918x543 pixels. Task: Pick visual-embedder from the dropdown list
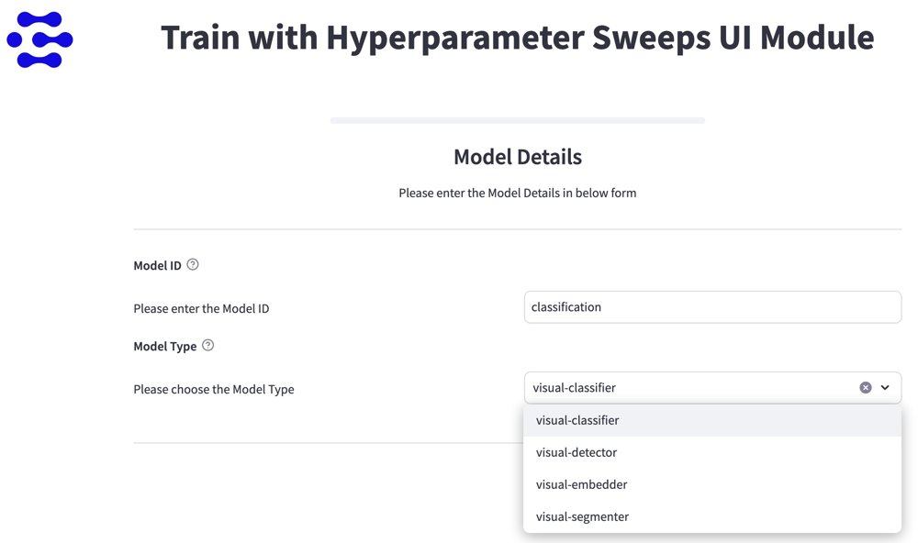581,484
